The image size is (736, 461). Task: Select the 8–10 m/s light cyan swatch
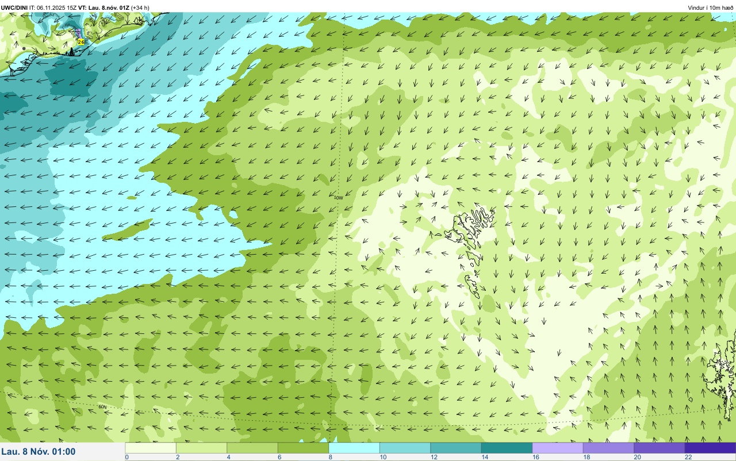(x=354, y=448)
